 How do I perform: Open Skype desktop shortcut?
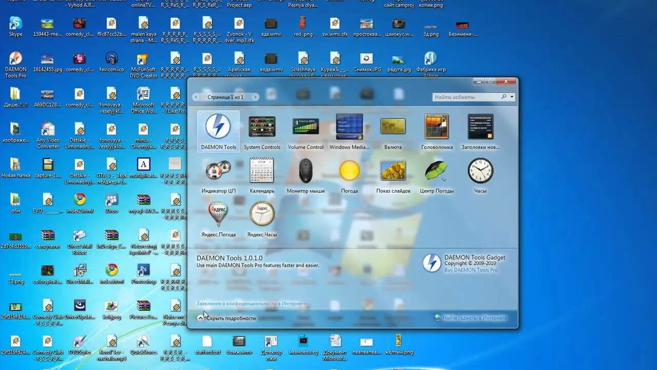15,27
